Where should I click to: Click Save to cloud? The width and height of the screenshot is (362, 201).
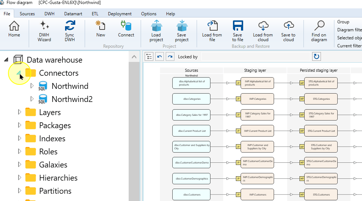tap(288, 31)
